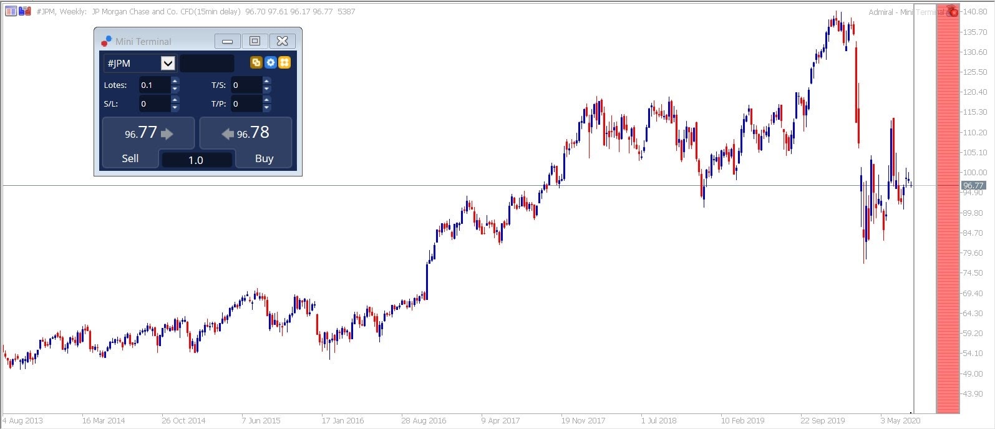Decrease T/P value with down arrow

266,108
